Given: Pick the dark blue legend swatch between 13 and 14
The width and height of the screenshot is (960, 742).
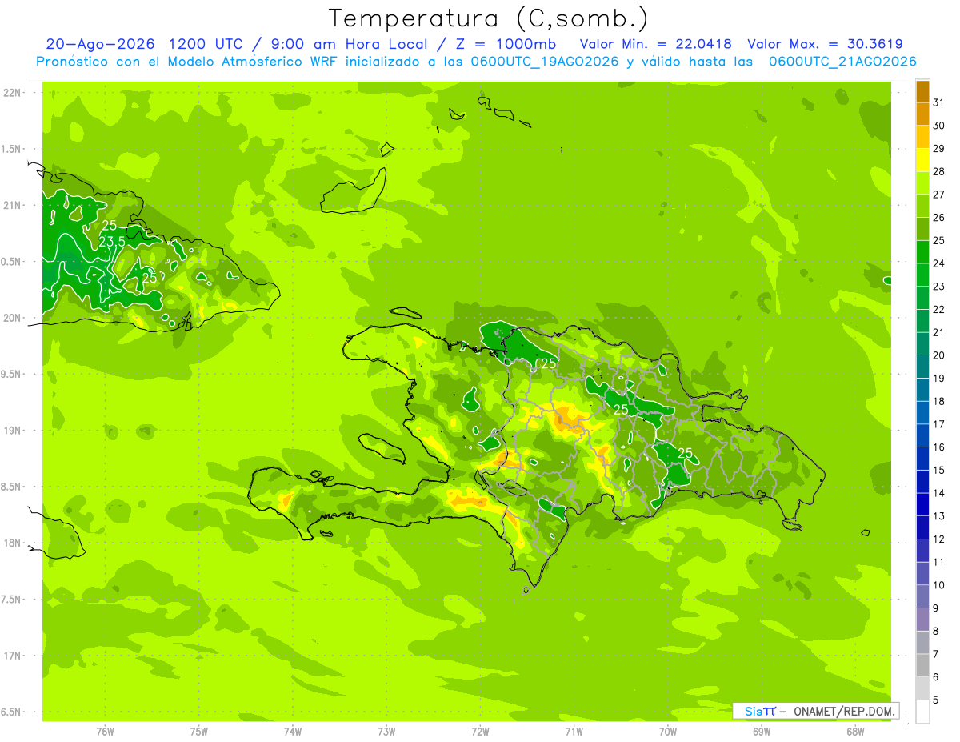Looking at the screenshot, I should click(x=922, y=504).
